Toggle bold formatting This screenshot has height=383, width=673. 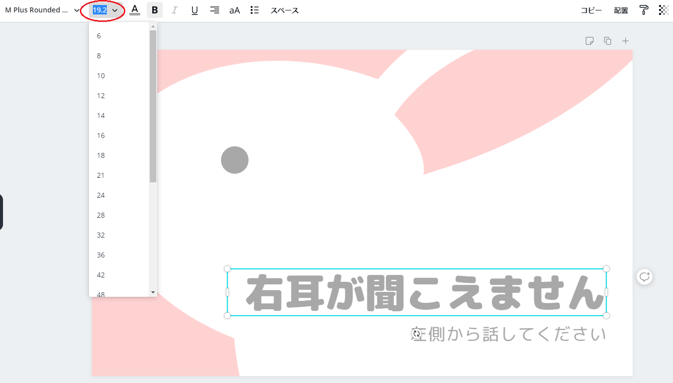(x=155, y=10)
